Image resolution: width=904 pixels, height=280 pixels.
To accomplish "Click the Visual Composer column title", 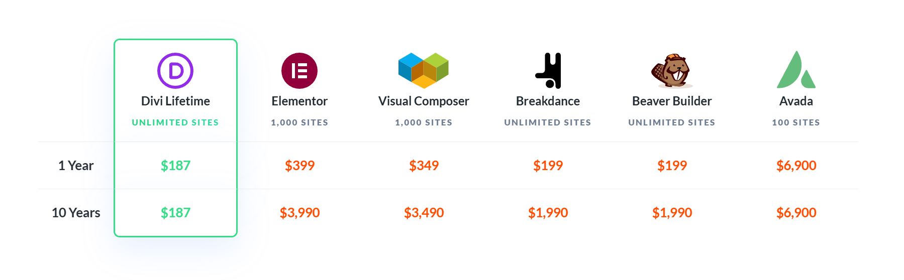I will [x=424, y=101].
